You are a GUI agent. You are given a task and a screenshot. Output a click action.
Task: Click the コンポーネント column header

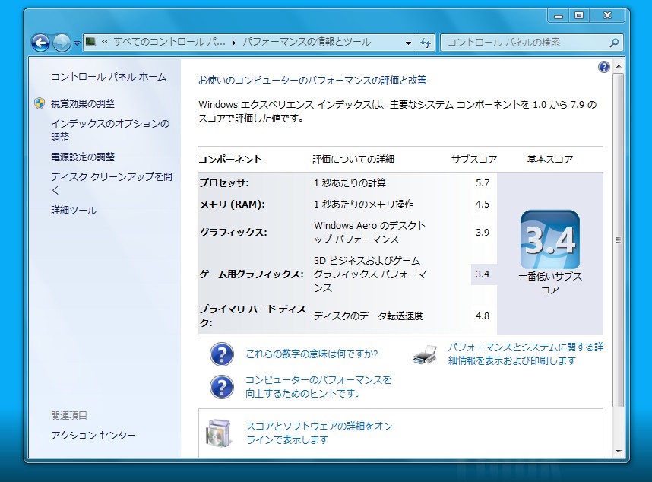pos(230,160)
